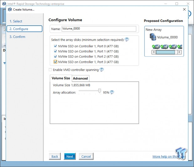Click the Volume Size 1,855,868 MB text

[x=72, y=85]
